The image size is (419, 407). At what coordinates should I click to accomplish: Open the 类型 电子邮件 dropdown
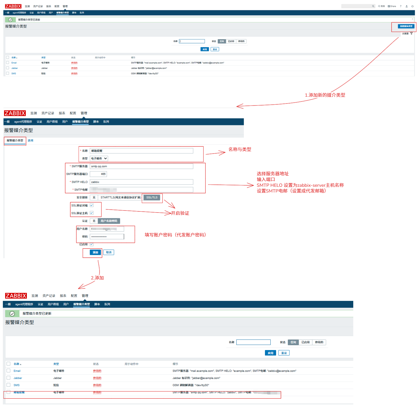pos(99,158)
